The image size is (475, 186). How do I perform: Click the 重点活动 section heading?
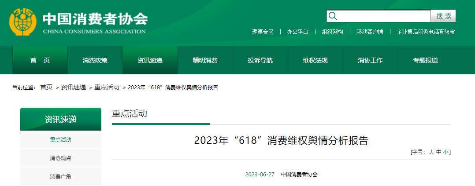point(130,114)
